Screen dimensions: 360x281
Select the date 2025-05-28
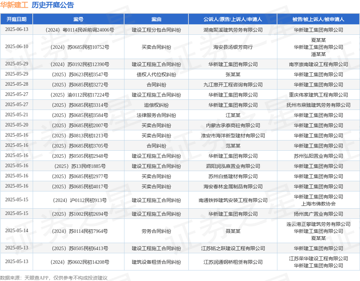(x=17, y=84)
